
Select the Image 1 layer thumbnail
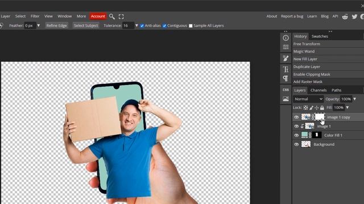click(309, 126)
